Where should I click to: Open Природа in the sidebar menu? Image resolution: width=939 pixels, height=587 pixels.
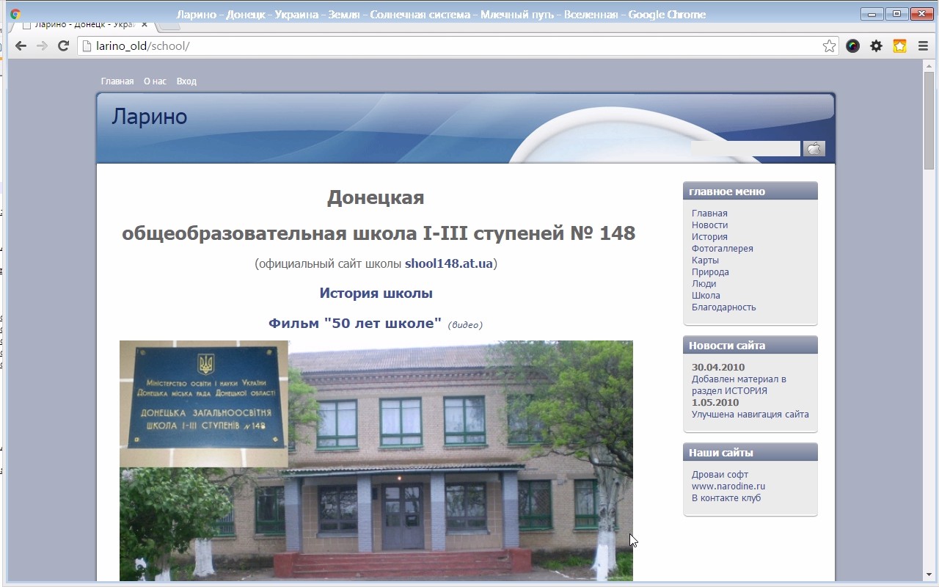tap(710, 272)
